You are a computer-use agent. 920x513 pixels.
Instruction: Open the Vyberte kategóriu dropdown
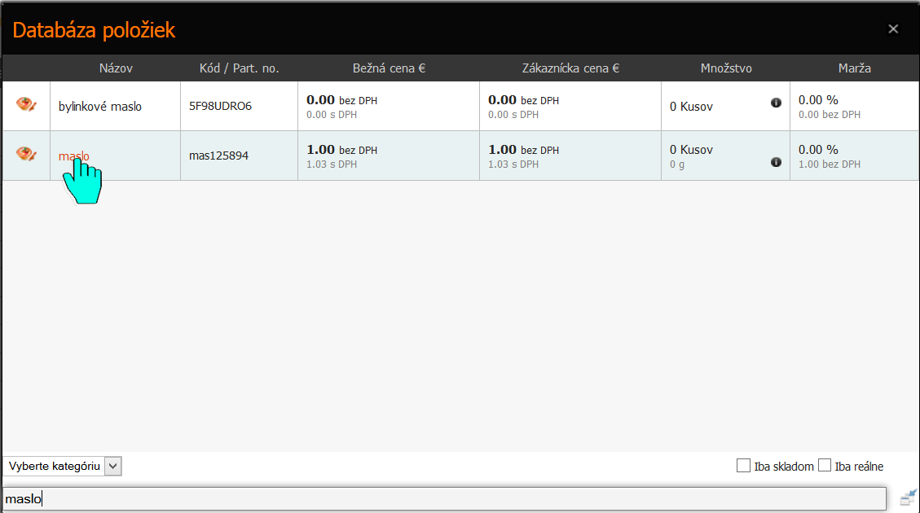tap(62, 466)
